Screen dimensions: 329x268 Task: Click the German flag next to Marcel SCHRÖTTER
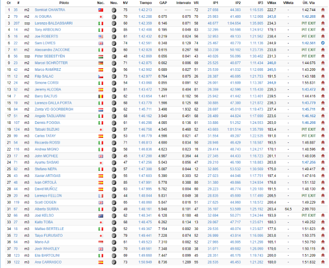click(x=101, y=63)
